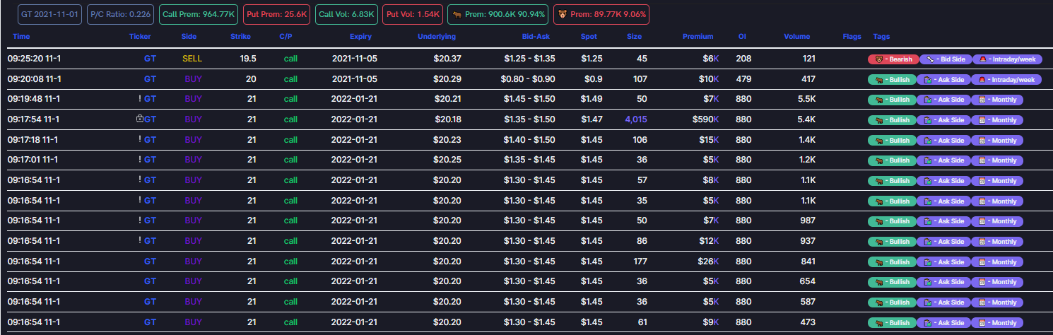Image resolution: width=1053 pixels, height=335 pixels.
Task: Click the 2021-11-05 expiry at 09:20:08
Action: (x=355, y=80)
